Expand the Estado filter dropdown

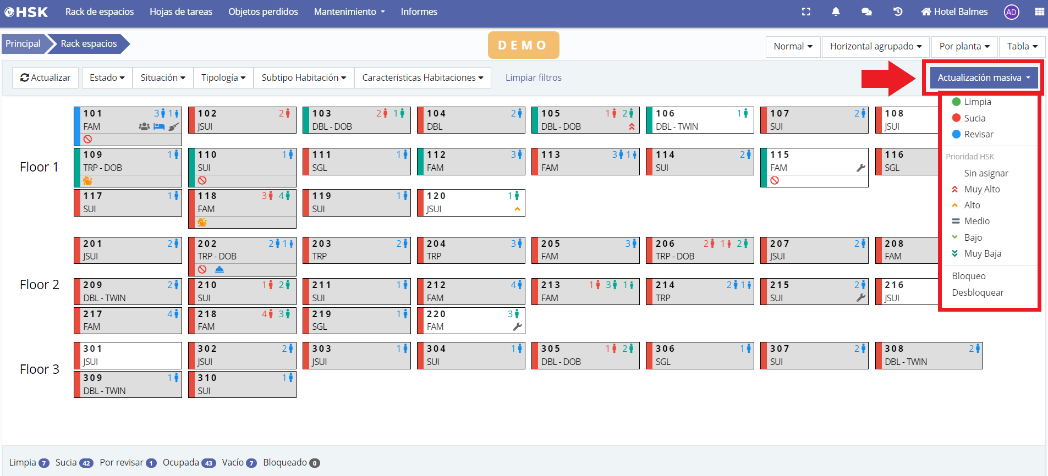point(107,78)
